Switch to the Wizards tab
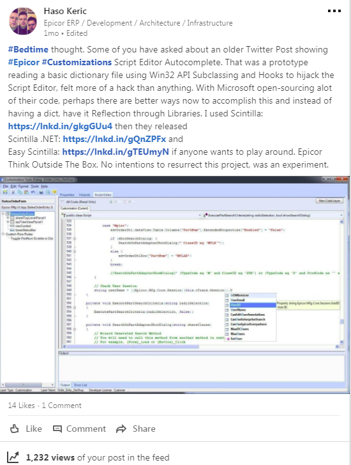 pos(85,195)
